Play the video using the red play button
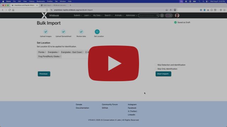 113,64
